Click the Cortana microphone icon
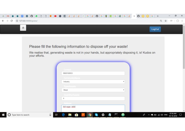Screen dimensions: 185x131 [x=50, y=115]
